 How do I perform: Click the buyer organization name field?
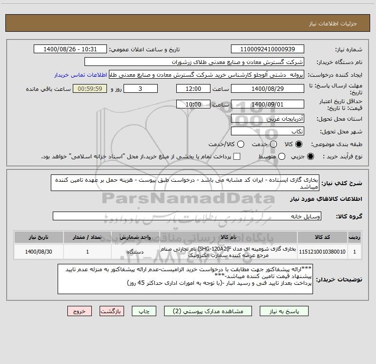pyautogui.click(x=194, y=62)
